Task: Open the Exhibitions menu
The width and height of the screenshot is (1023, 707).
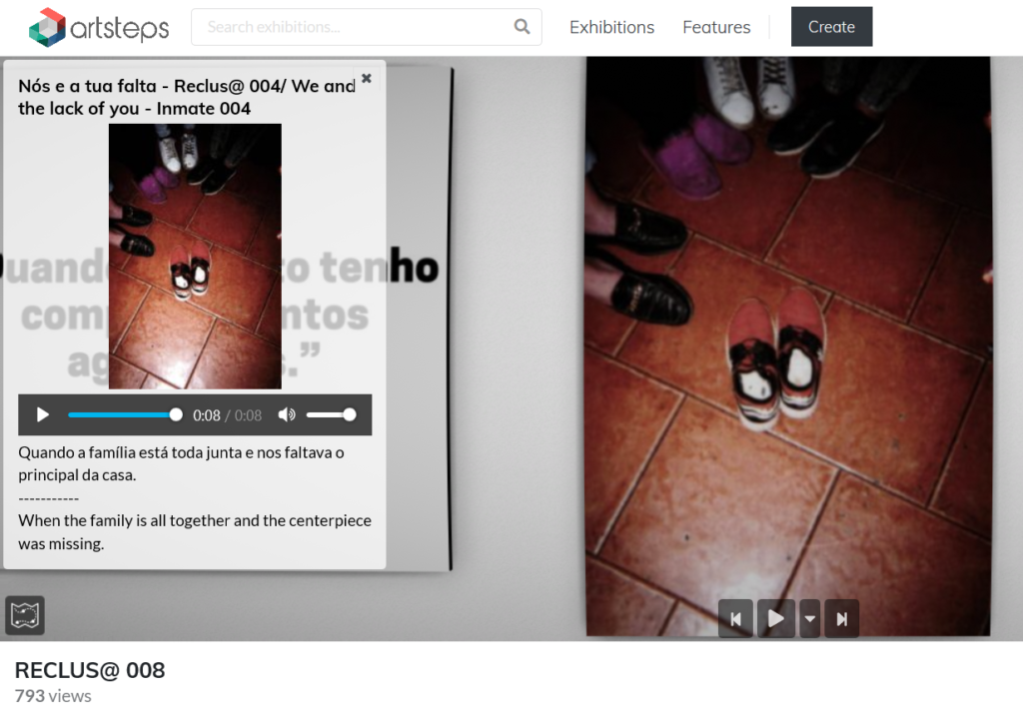Action: 612,27
